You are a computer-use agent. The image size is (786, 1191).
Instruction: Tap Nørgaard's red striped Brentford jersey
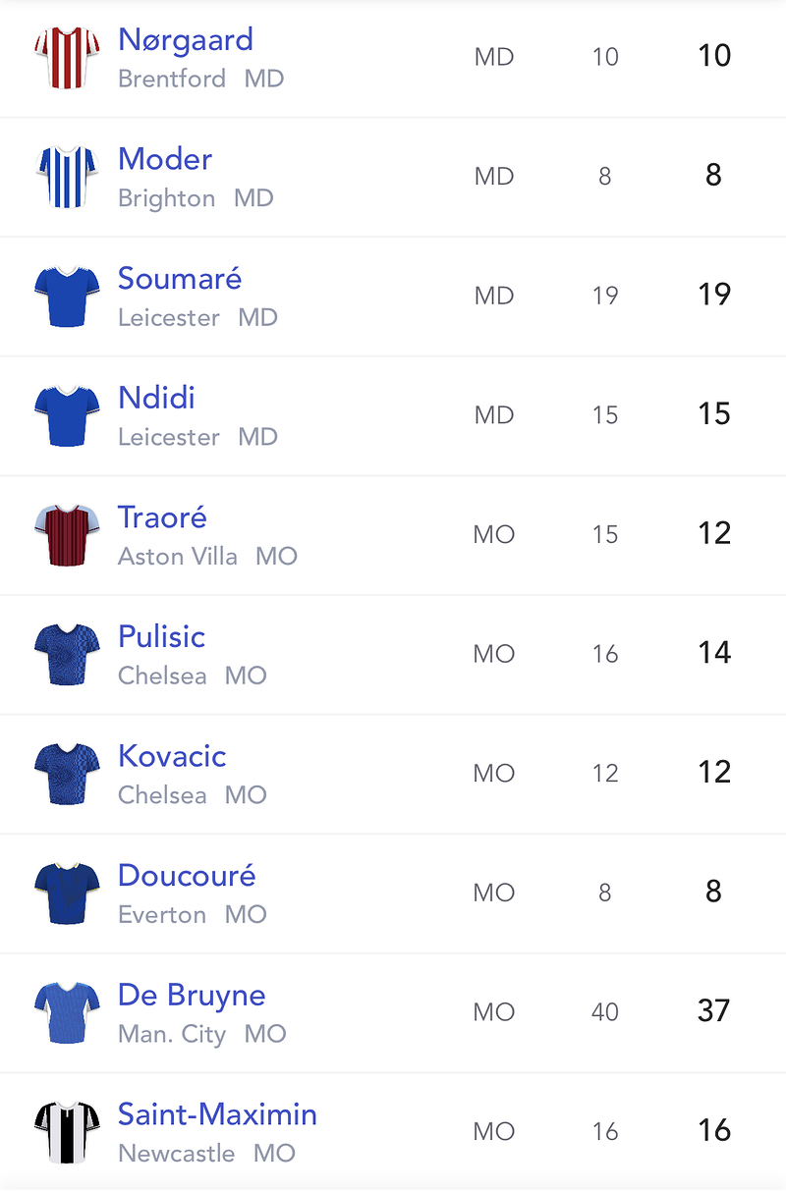[x=67, y=57]
